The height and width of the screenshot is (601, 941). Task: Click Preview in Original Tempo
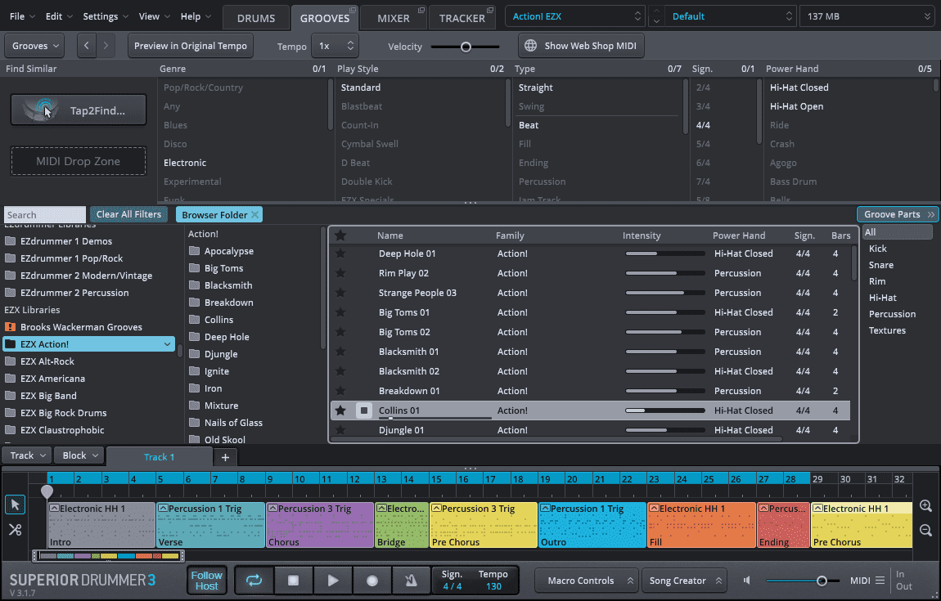point(190,46)
